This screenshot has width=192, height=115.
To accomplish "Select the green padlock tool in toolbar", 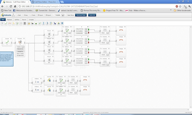I will tap(36, 23).
